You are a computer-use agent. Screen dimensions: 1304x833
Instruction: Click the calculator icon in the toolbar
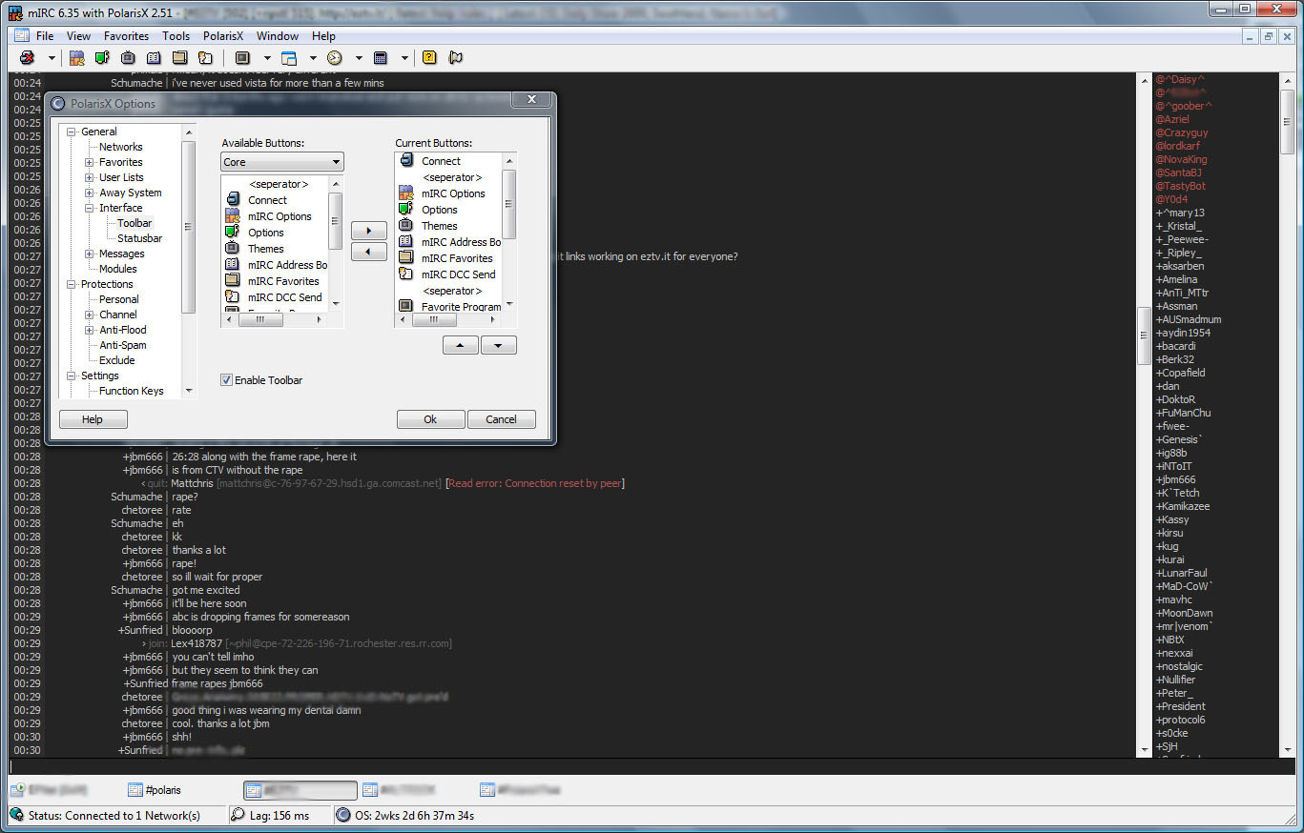(x=381, y=58)
